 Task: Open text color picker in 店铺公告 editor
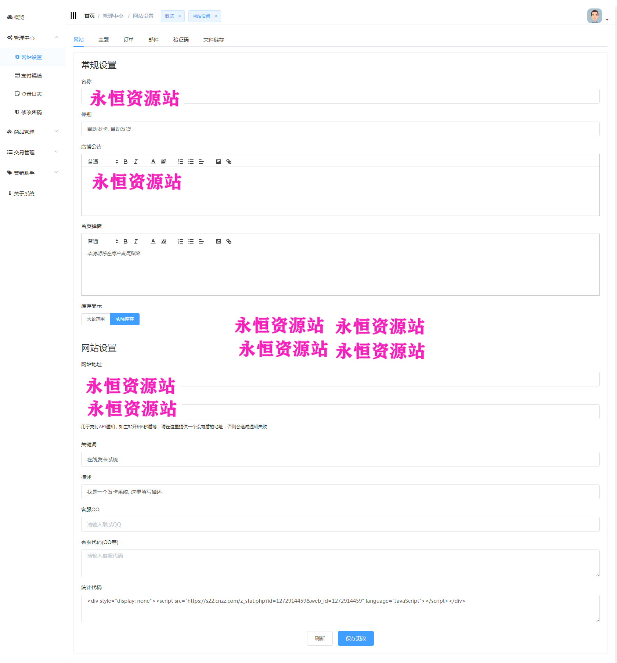pyautogui.click(x=153, y=162)
